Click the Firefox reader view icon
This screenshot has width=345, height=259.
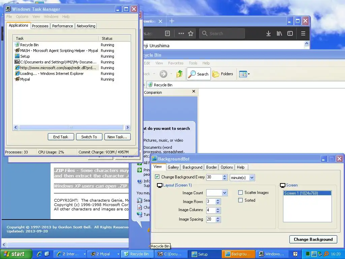point(167,33)
